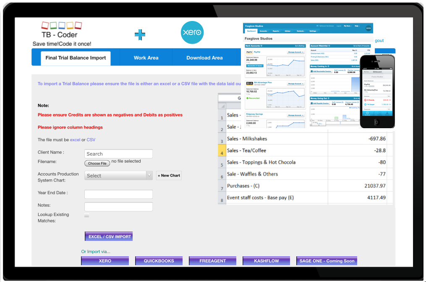Click the Client Name Search field

tap(118, 153)
